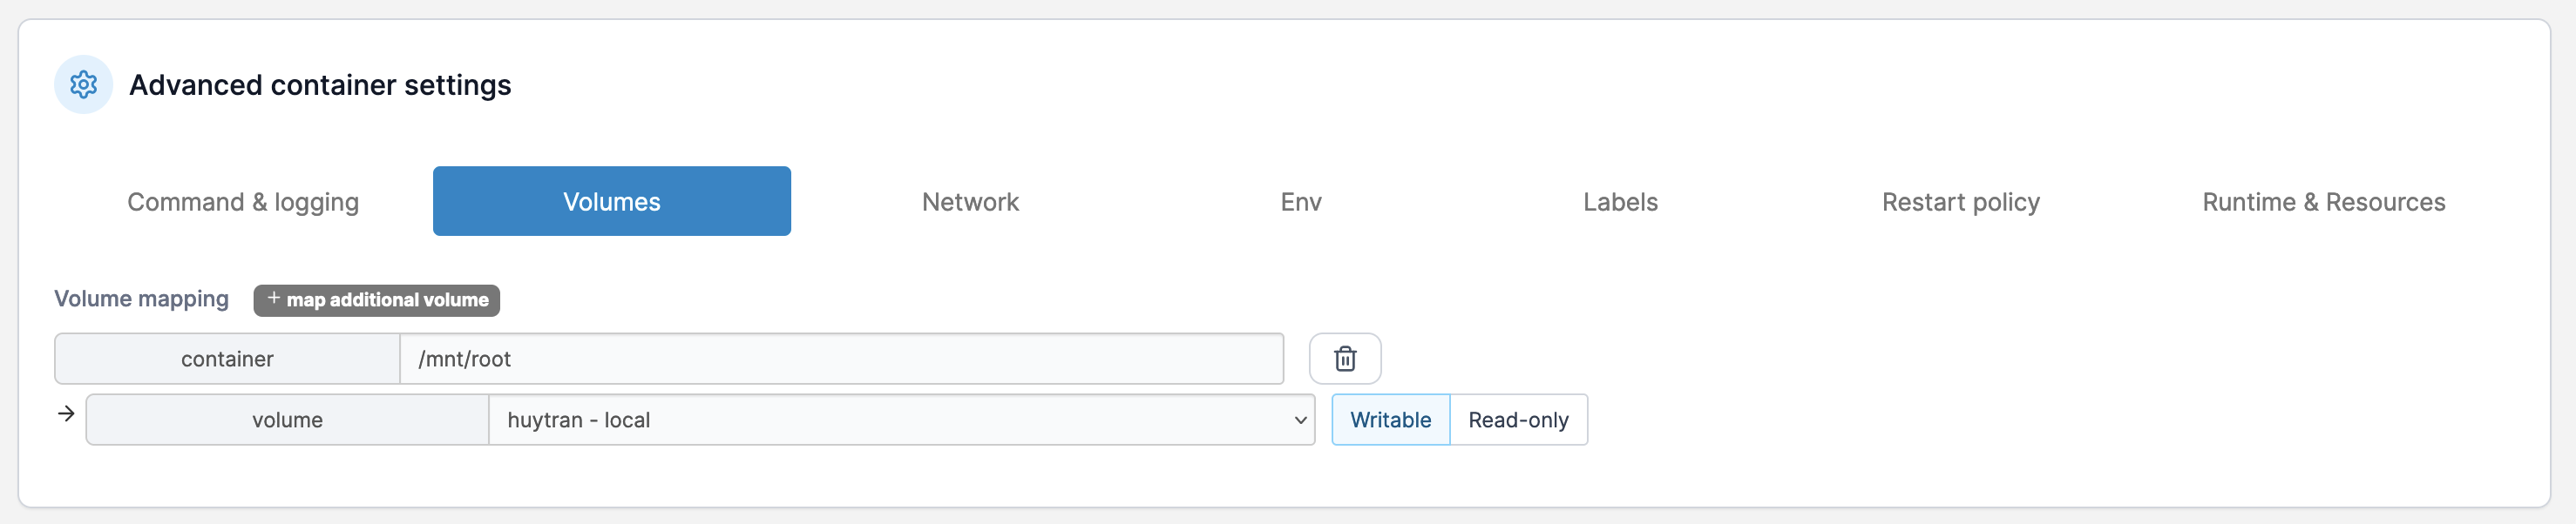
Task: Click the Volume mapping label text
Action: coord(141,299)
